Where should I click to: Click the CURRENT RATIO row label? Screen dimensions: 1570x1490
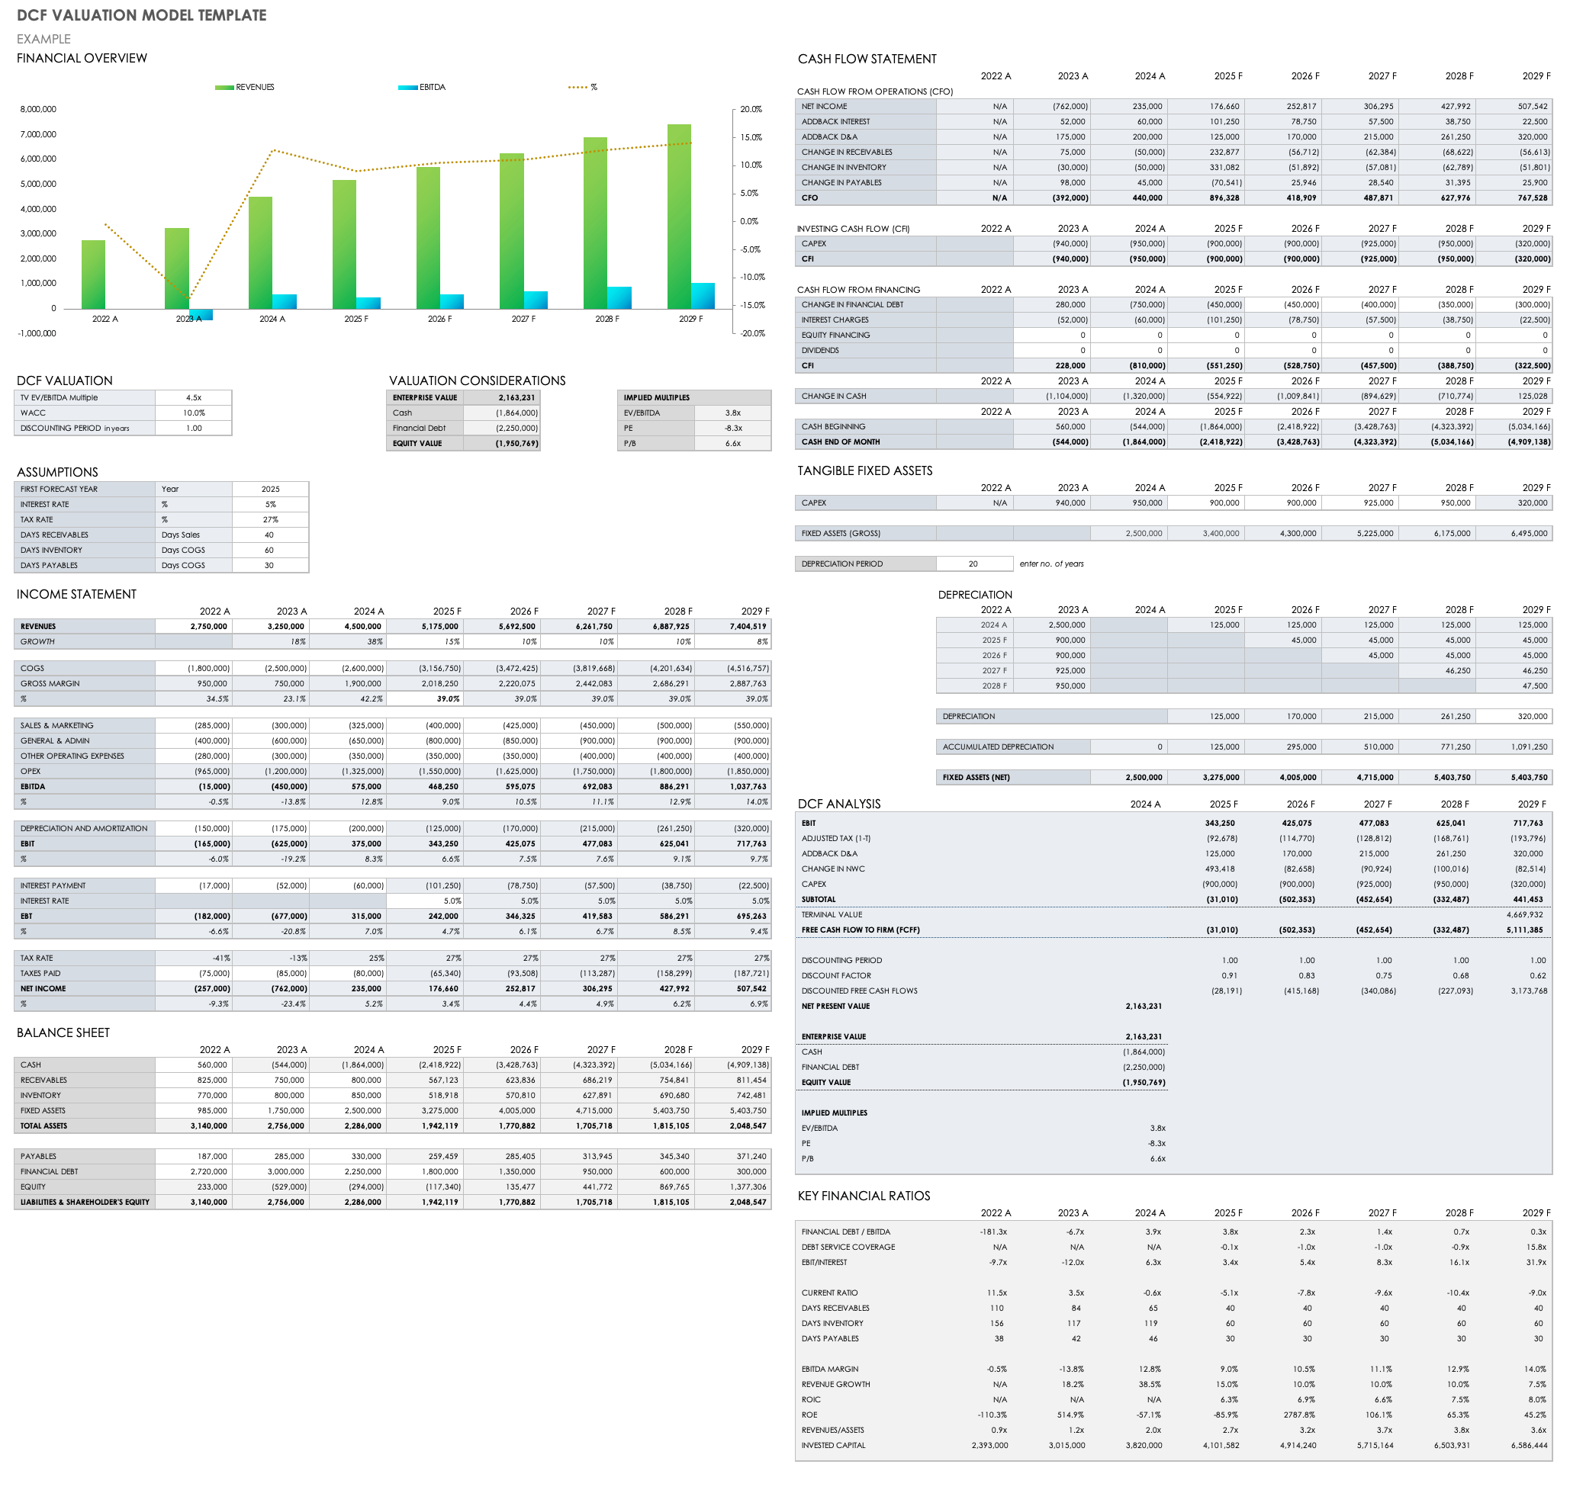[x=829, y=1293]
